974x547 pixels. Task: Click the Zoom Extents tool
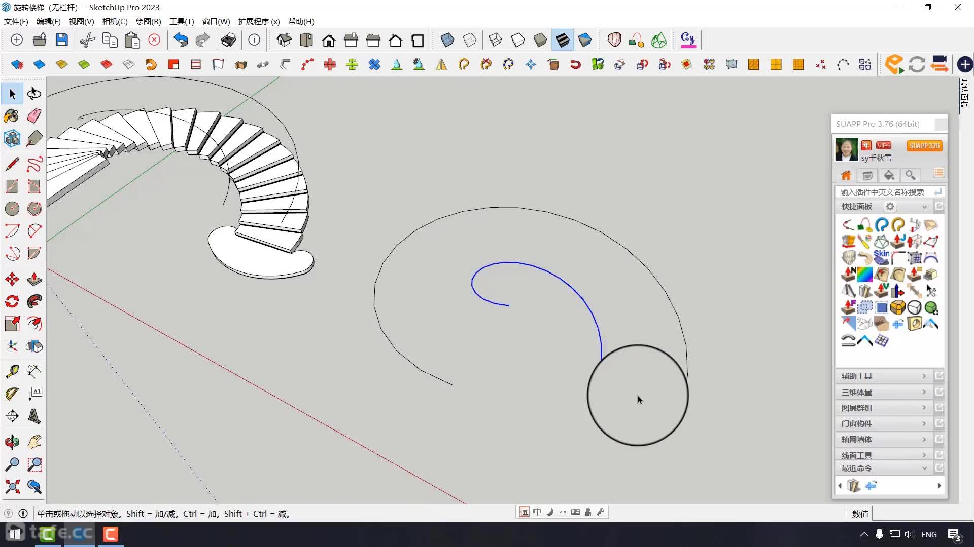pos(12,487)
